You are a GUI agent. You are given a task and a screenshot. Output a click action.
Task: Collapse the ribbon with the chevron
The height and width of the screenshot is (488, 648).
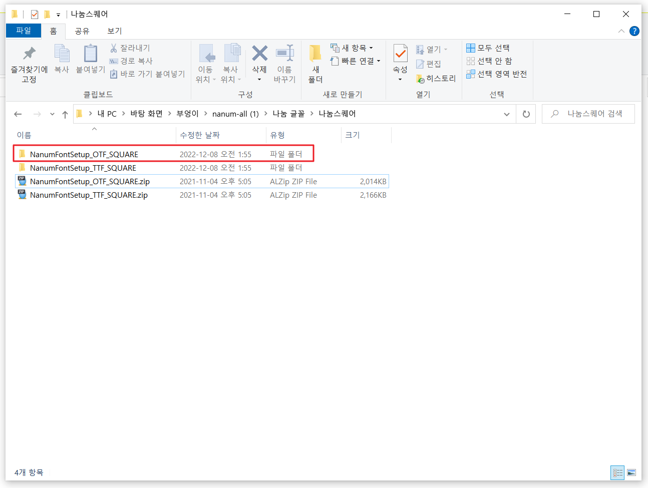tap(621, 31)
